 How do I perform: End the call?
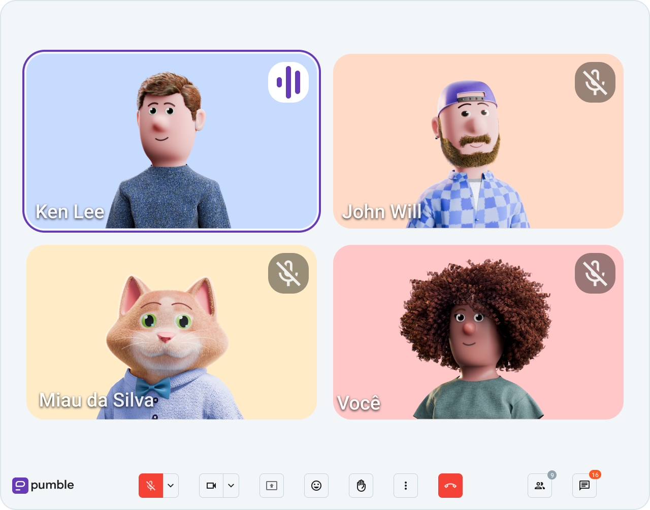click(x=450, y=486)
